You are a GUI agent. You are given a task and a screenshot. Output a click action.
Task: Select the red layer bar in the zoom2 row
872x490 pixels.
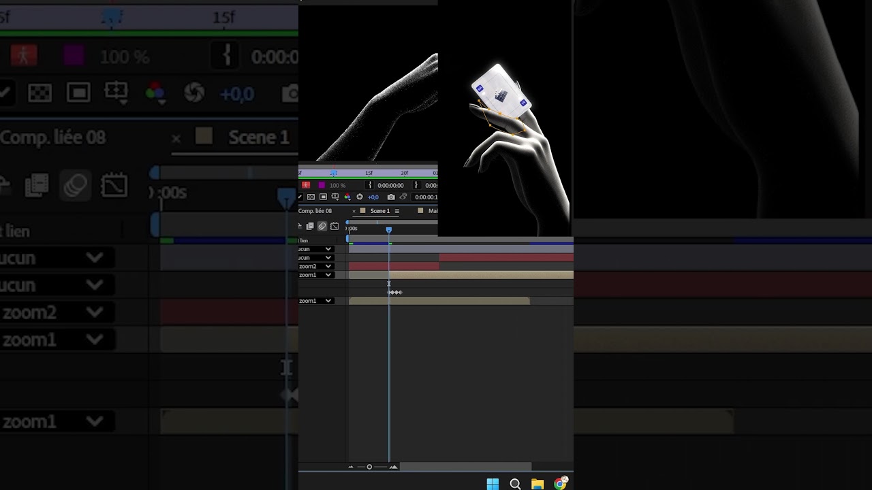[x=394, y=267]
